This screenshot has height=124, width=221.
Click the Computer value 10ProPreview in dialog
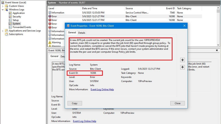click(x=145, y=81)
